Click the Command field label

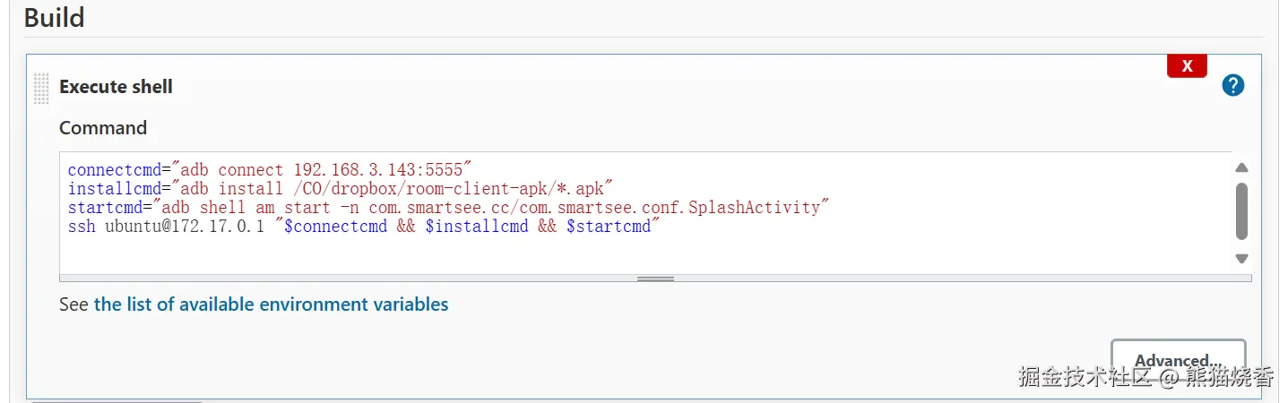[x=103, y=128]
